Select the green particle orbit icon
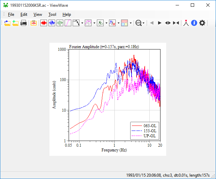 pos(100,23)
